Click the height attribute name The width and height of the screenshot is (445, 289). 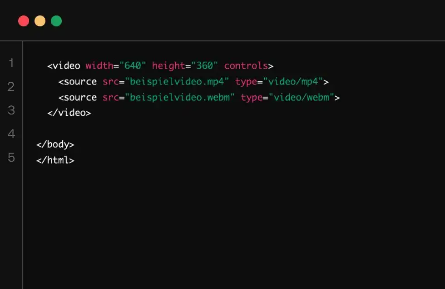(x=168, y=66)
